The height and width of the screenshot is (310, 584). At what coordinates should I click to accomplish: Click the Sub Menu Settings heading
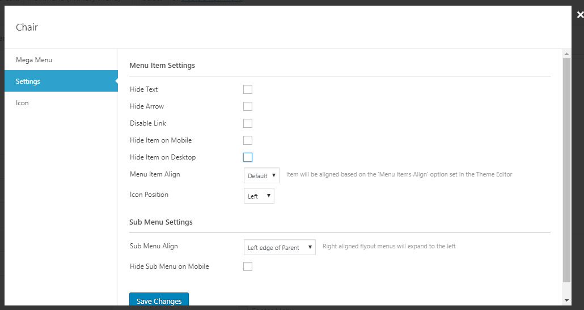coord(161,222)
